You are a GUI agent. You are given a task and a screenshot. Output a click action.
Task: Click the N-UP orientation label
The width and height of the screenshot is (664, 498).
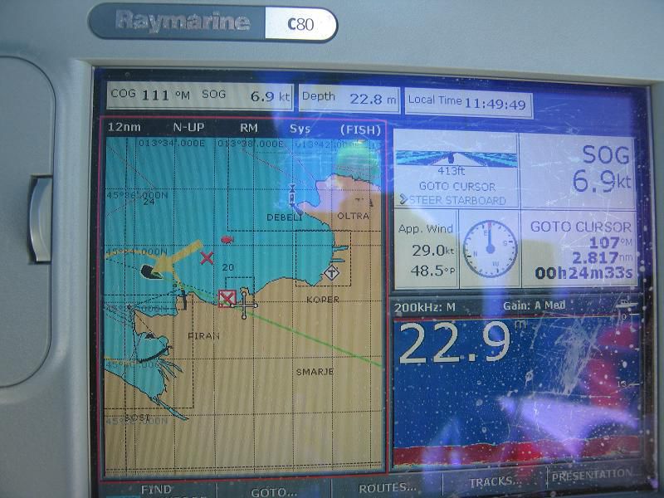[188, 127]
